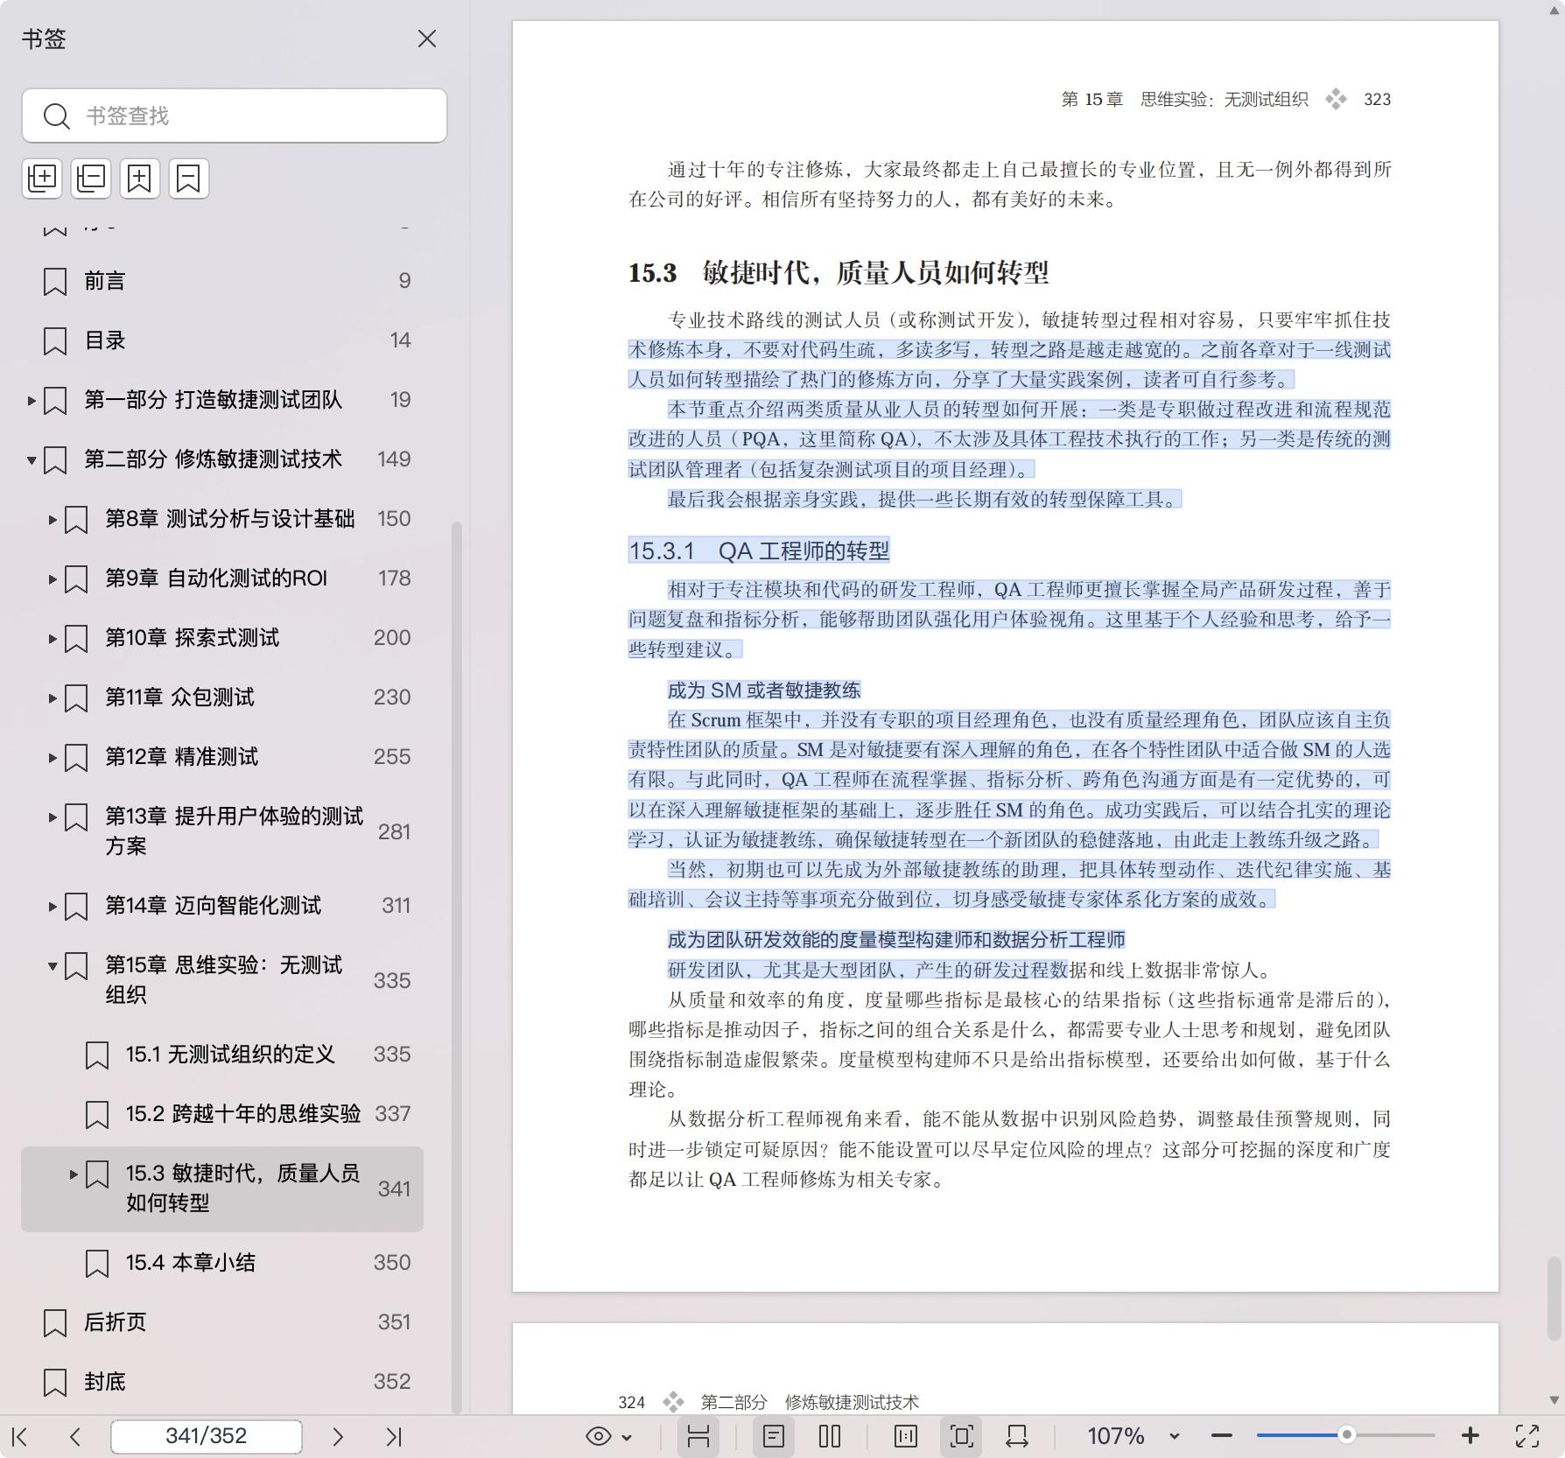Expand all bookmarks icon

point(42,179)
